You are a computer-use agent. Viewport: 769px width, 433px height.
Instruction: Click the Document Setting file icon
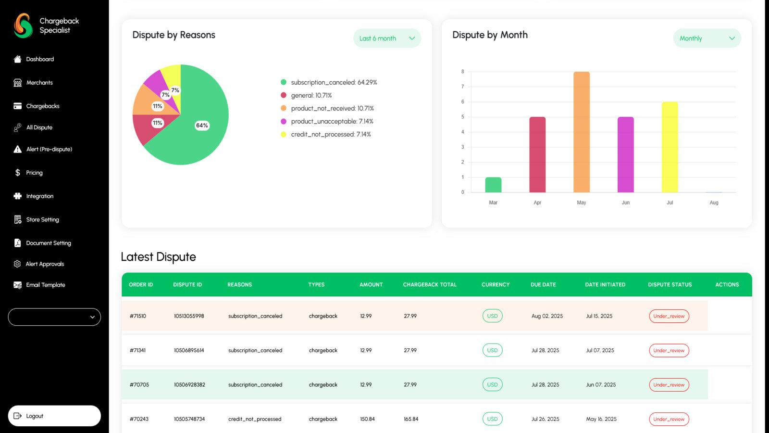pos(18,243)
